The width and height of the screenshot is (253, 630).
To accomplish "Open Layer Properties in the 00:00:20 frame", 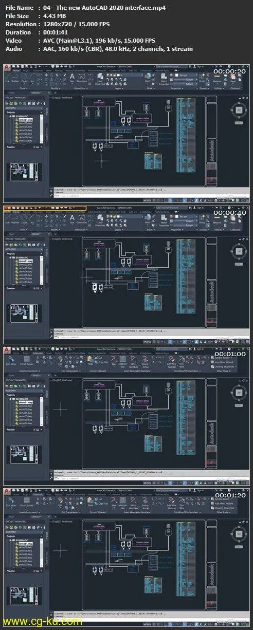I will [99, 78].
